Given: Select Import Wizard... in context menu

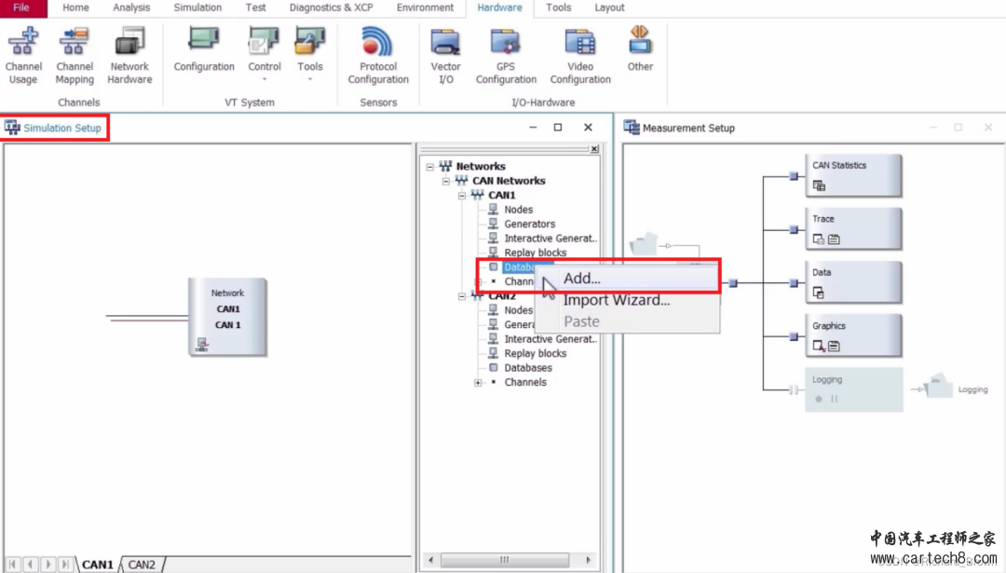Looking at the screenshot, I should (616, 300).
